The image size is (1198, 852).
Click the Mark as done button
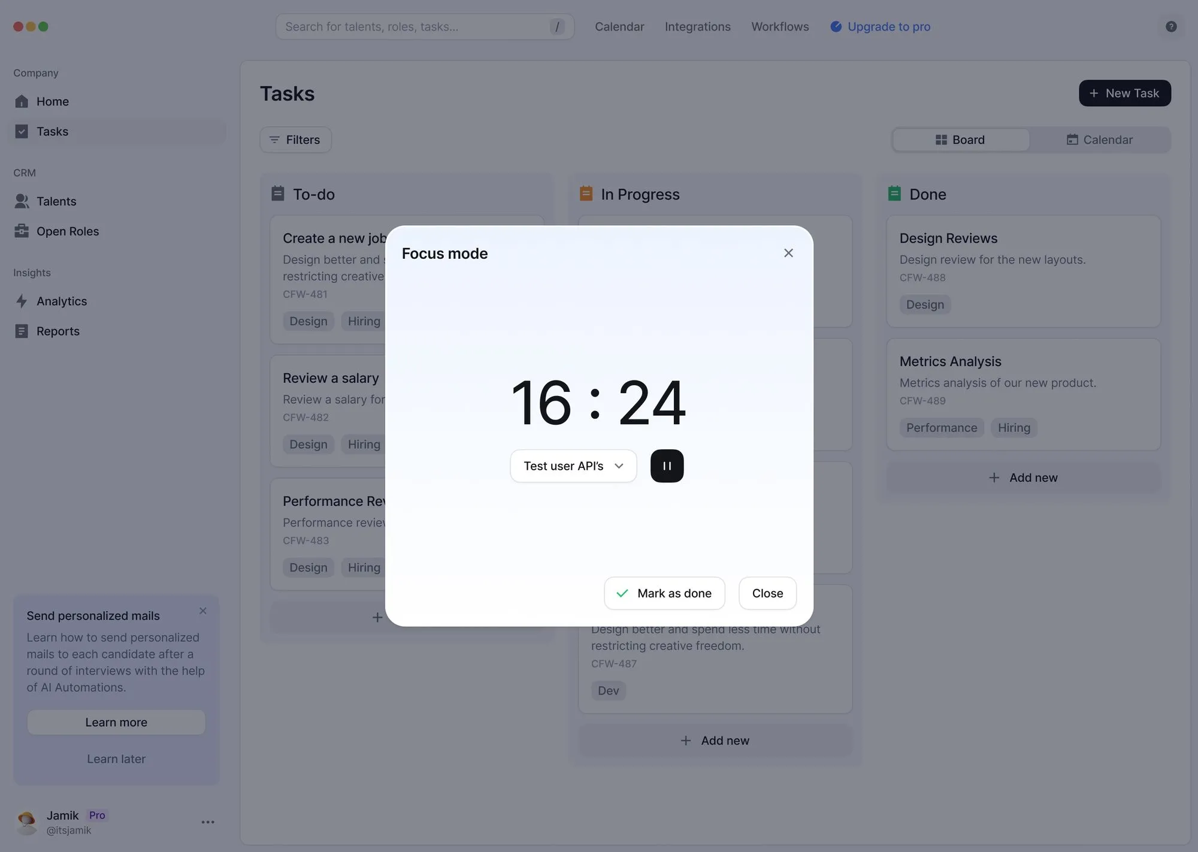click(x=664, y=593)
